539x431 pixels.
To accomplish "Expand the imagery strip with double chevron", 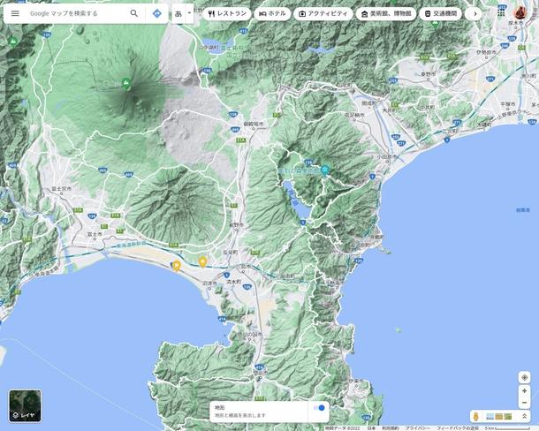I will click(x=525, y=417).
